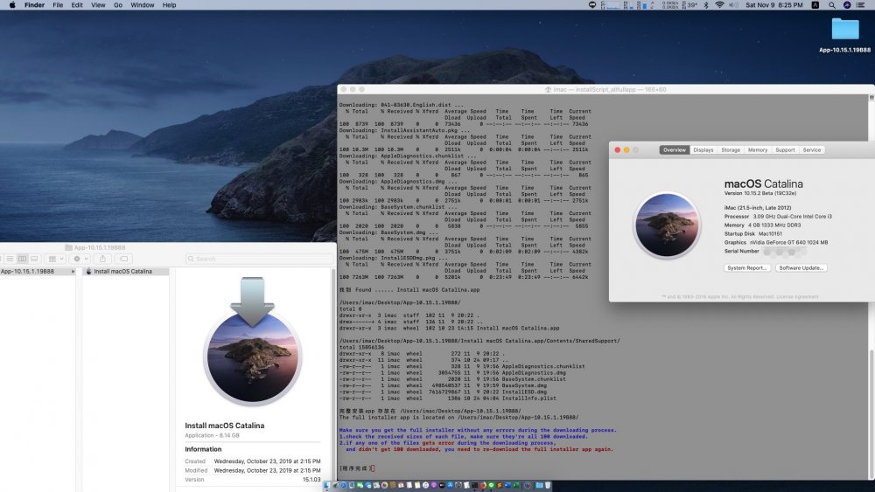
Task: Click the date and time clock
Action: (774, 5)
